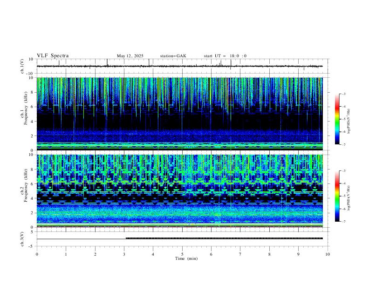Click the "8" kHz tick on ch.2 spectrogram
This screenshot has height=285, width=369.
[x=32, y=170]
